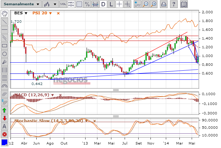The image size is (221, 148).
Task: Select the fan lines tool
Action: [x=5, y=62]
